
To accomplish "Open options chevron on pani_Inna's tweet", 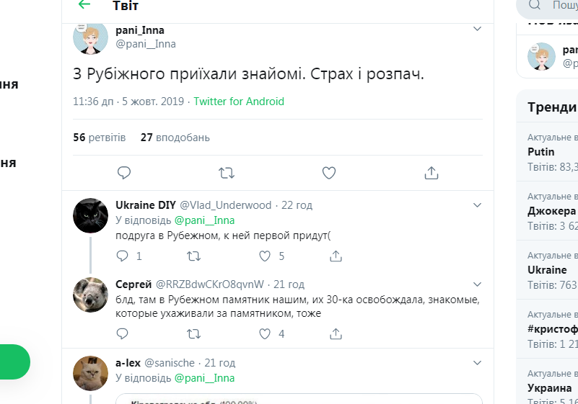I will [477, 30].
